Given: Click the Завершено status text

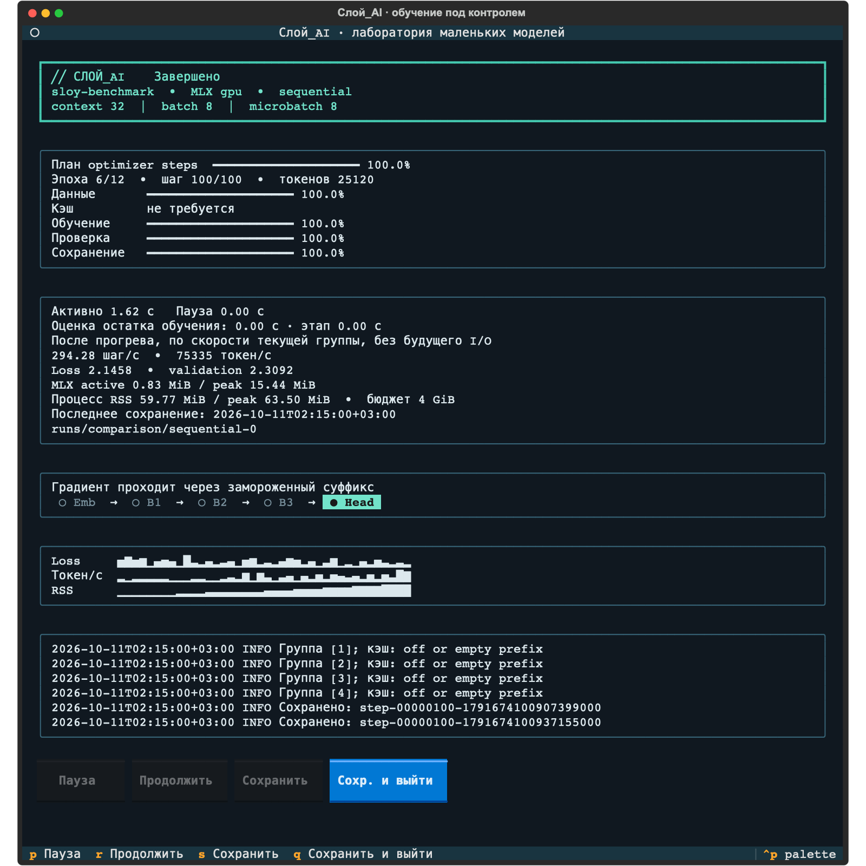Looking at the screenshot, I should (187, 77).
